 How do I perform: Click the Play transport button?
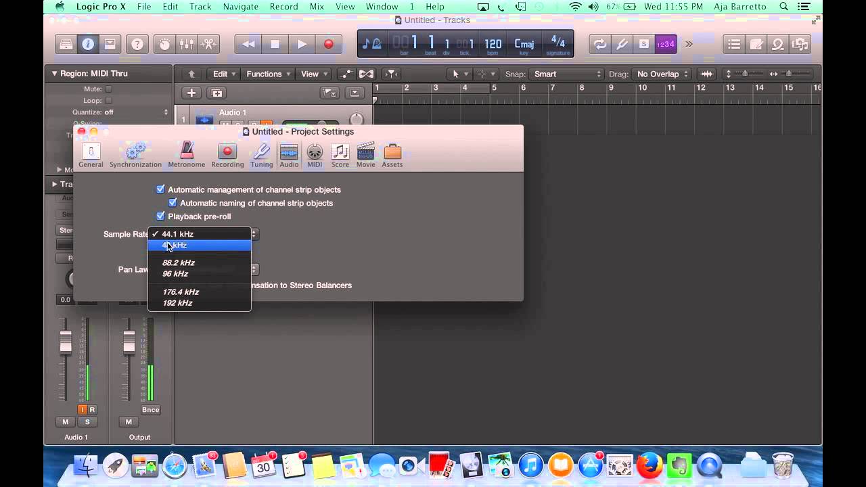click(x=302, y=44)
